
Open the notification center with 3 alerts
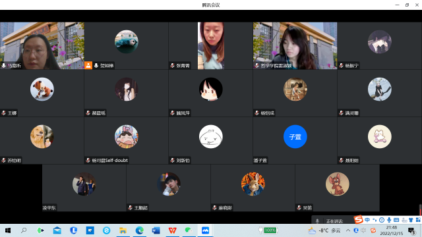pos(411,230)
